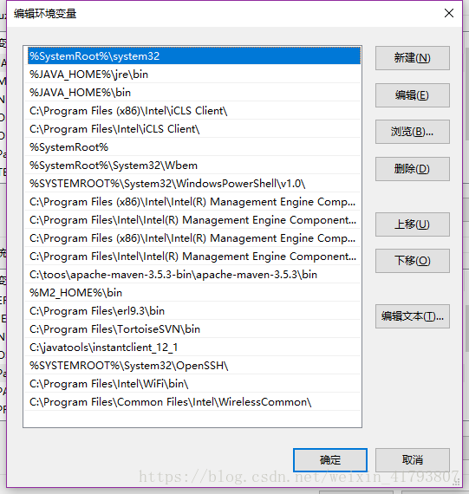Select the TortoiseSVN\bin path entry
This screenshot has height=494, width=469.
(192, 329)
